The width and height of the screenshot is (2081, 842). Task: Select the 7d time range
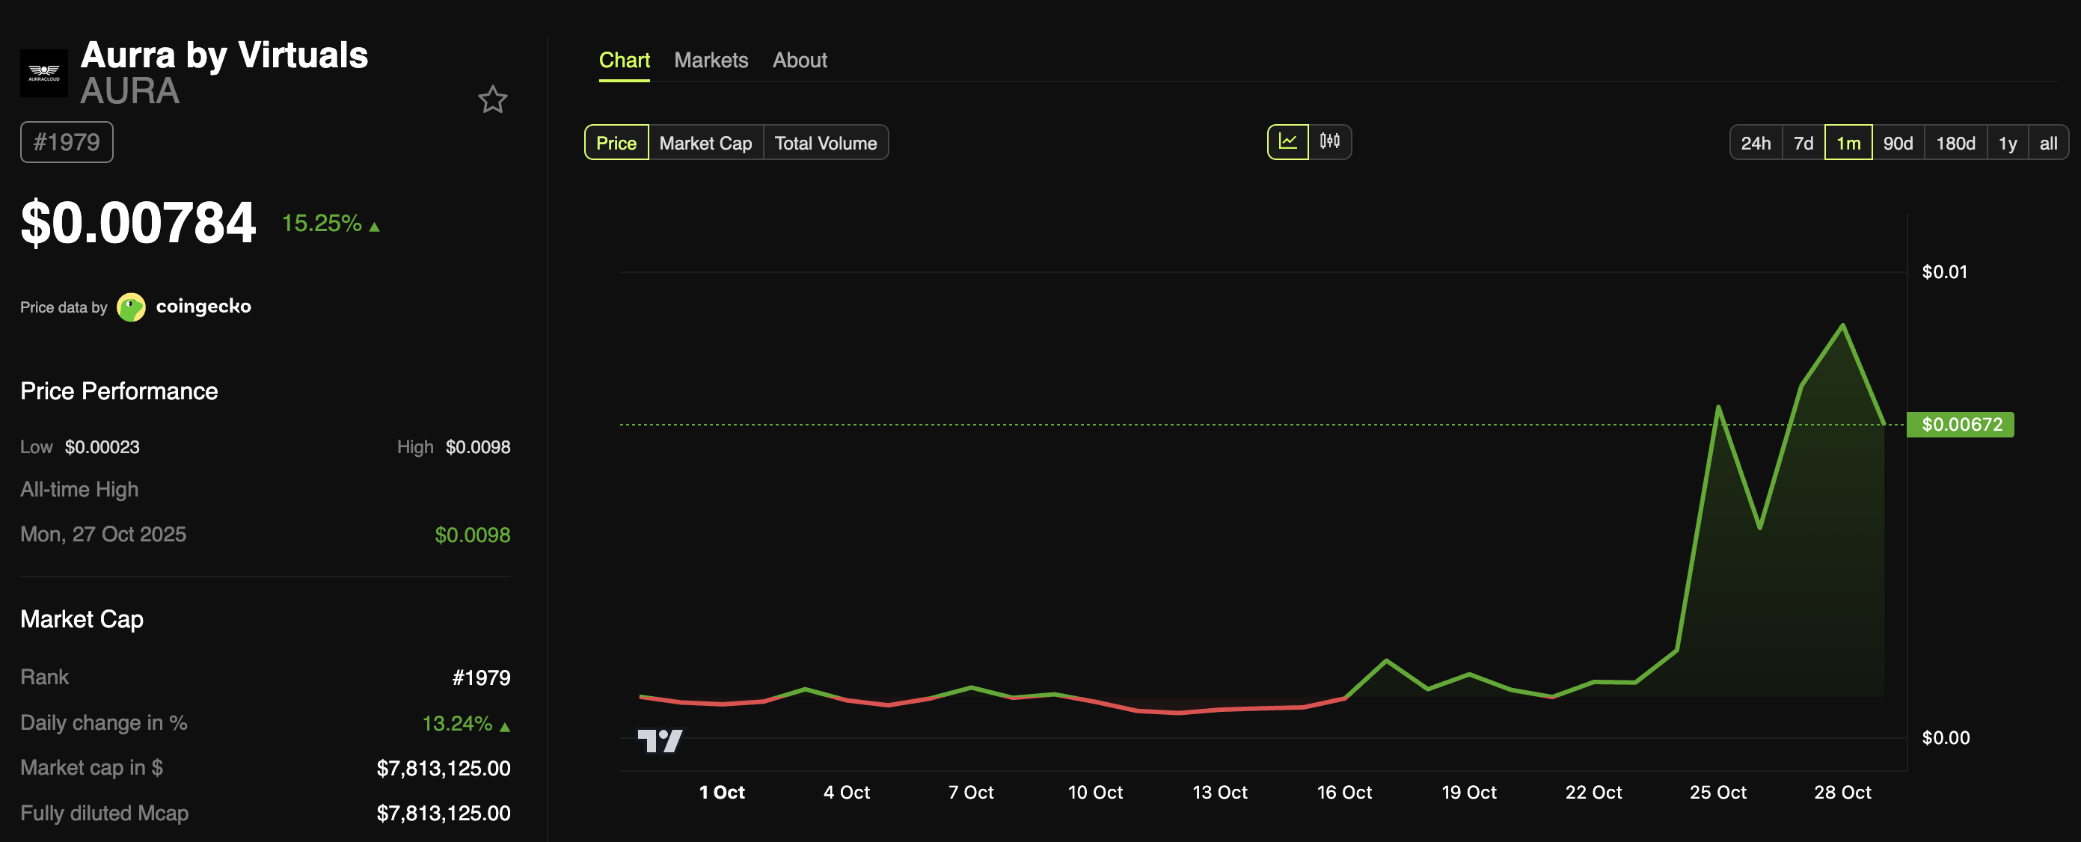1803,142
